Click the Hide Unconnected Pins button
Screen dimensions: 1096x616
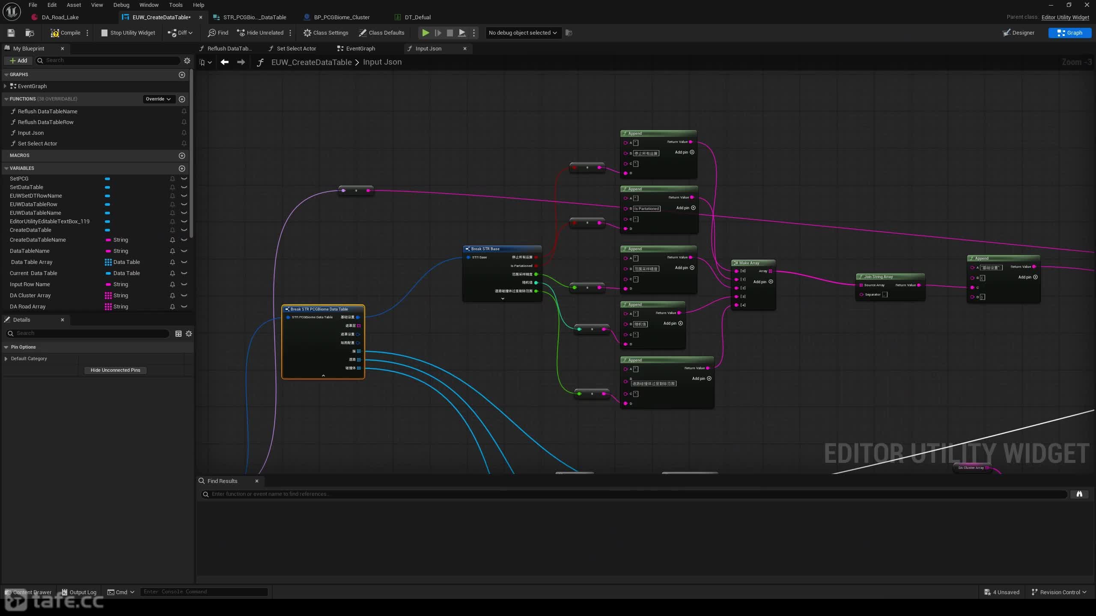coord(116,370)
